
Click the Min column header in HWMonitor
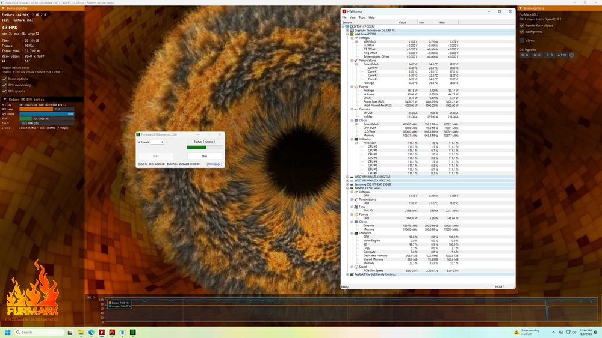427,23
